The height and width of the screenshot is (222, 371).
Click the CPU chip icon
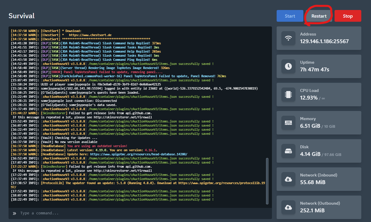(288, 95)
